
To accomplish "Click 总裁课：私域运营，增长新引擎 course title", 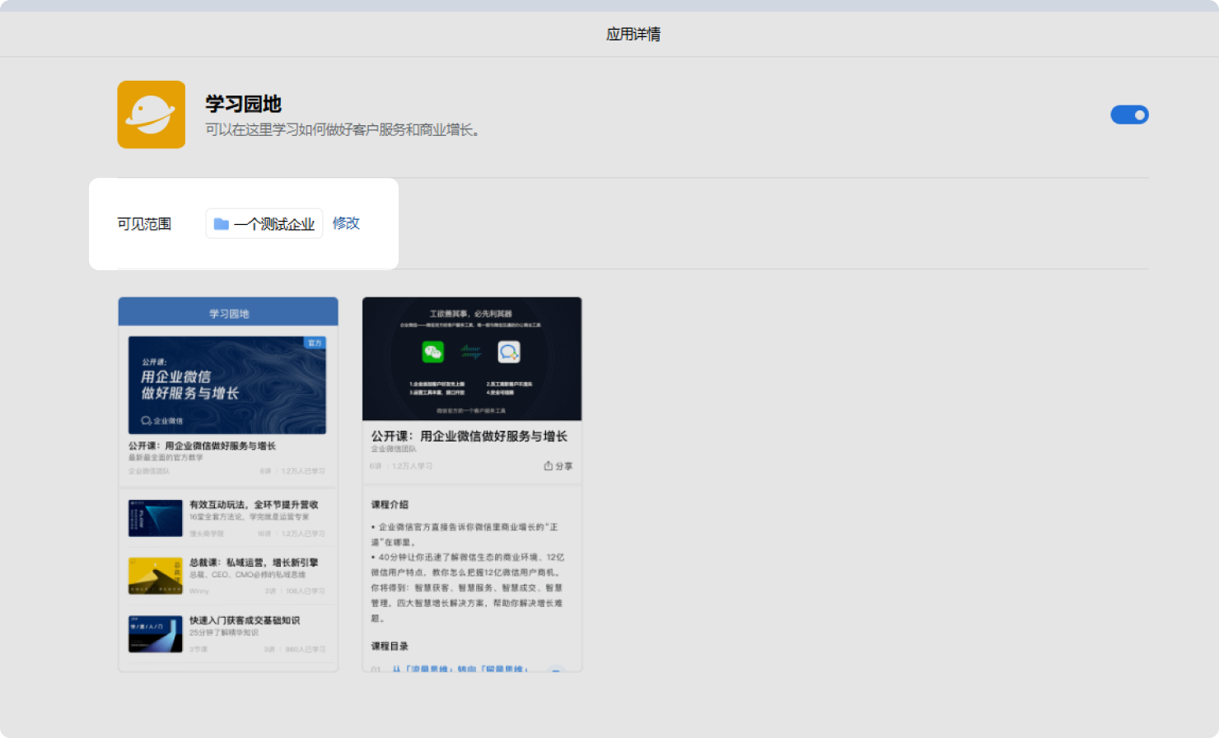I will click(254, 563).
